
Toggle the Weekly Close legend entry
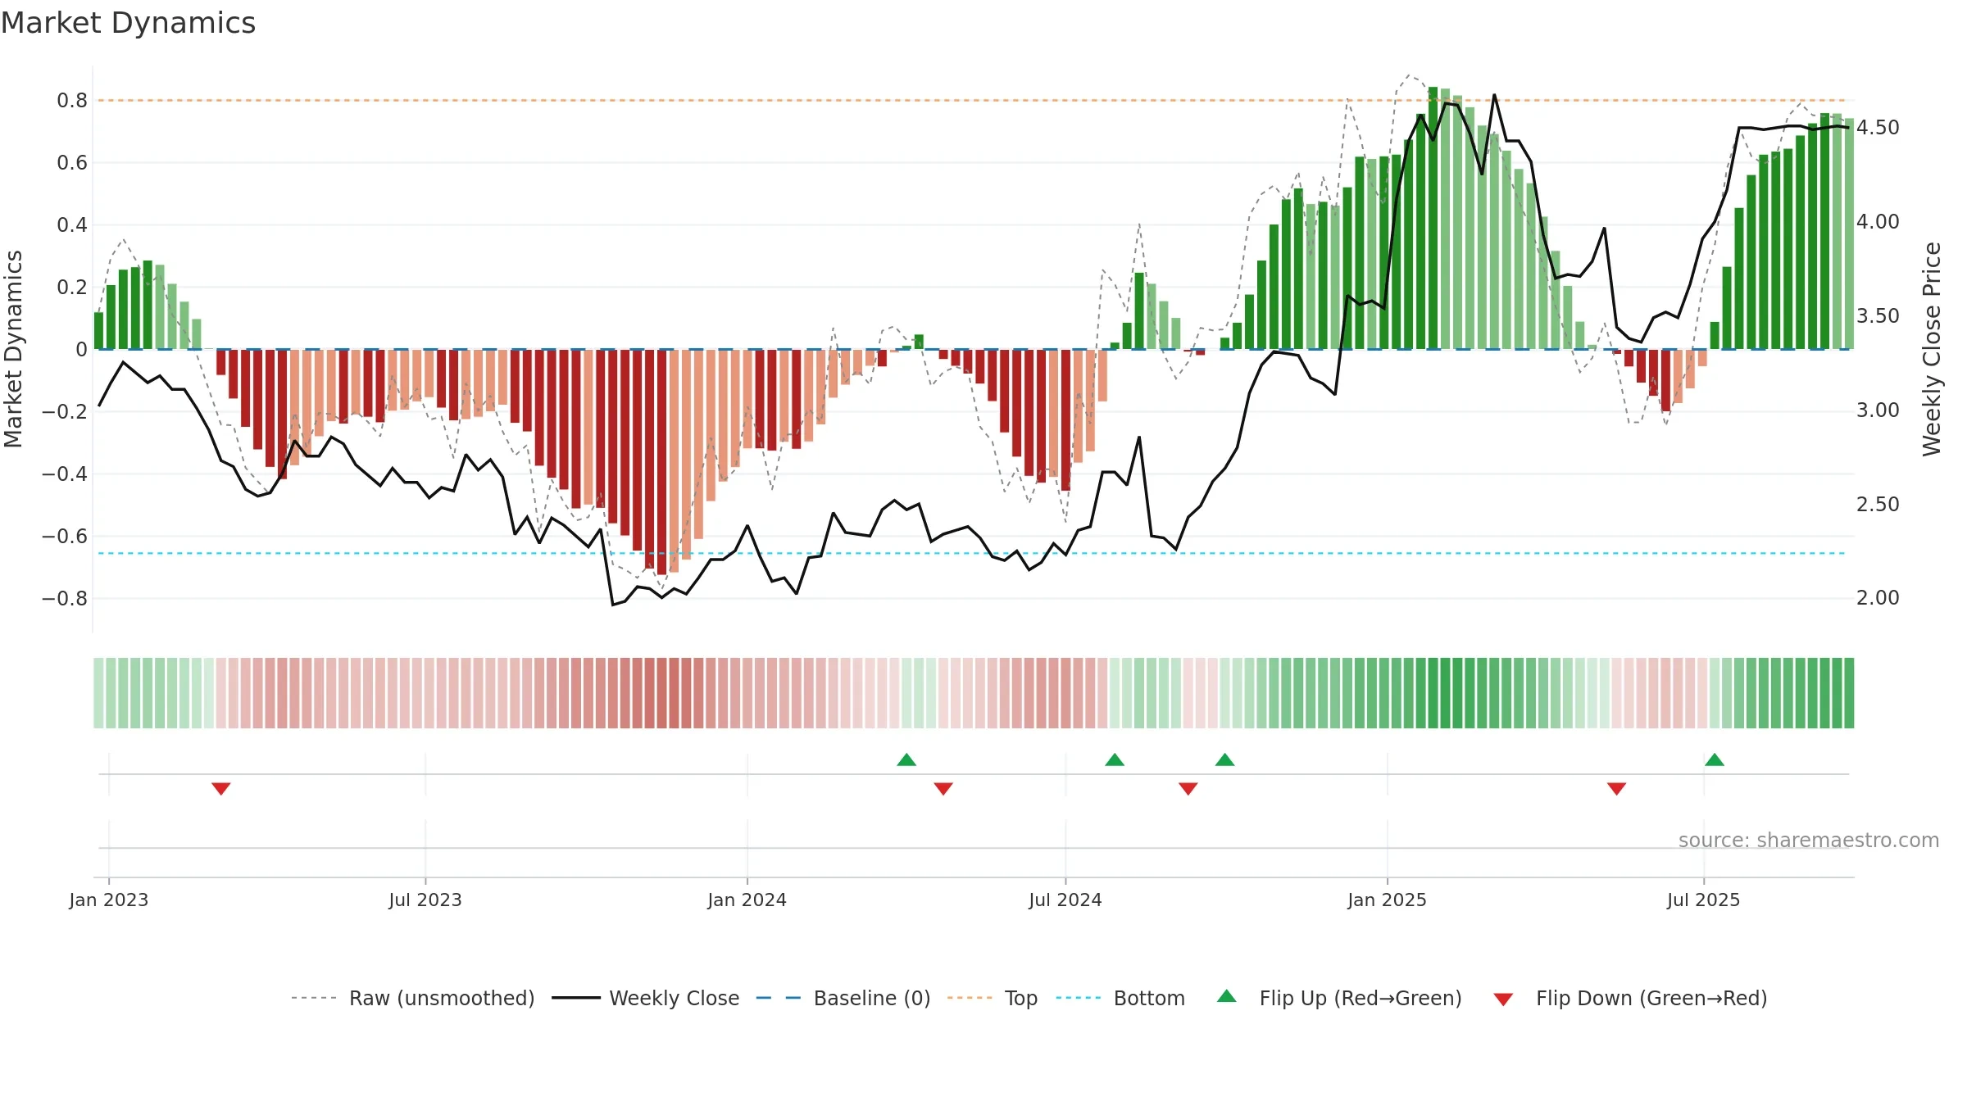[646, 998]
